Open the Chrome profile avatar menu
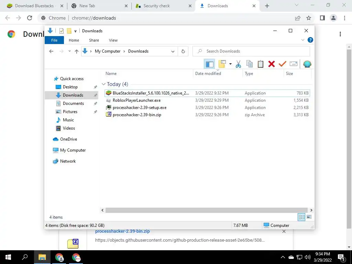Image resolution: width=352 pixels, height=264 pixels. [333, 18]
